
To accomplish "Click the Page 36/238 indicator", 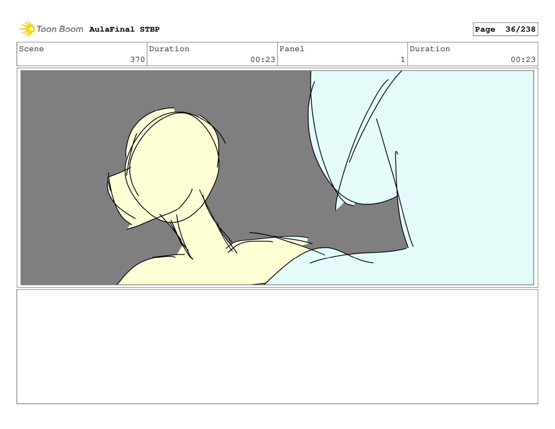I will pos(505,29).
